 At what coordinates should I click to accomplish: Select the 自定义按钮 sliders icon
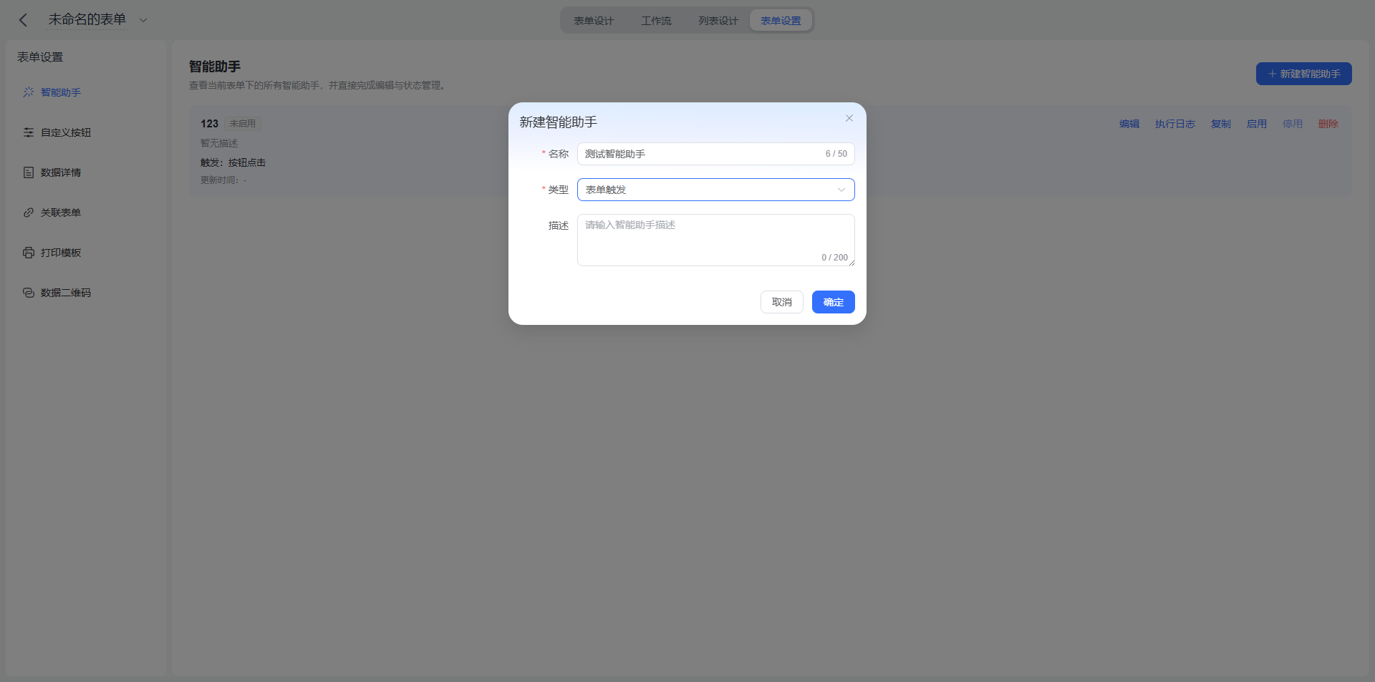pyautogui.click(x=29, y=132)
